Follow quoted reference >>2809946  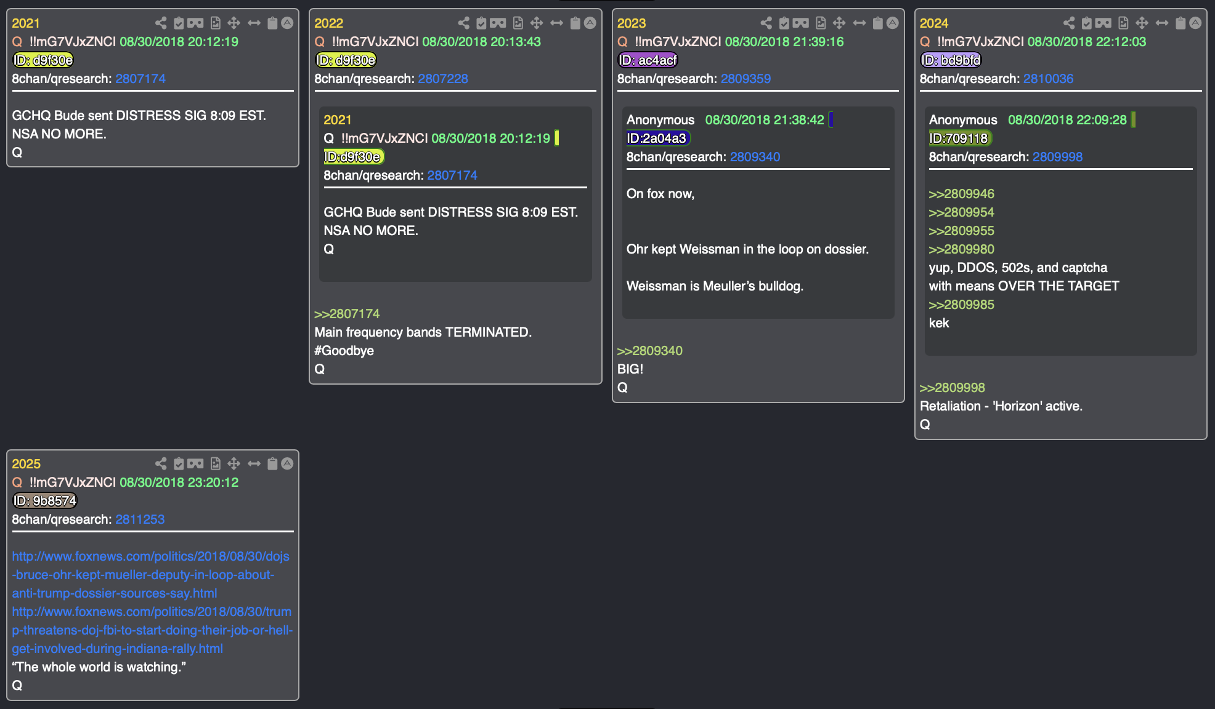962,194
